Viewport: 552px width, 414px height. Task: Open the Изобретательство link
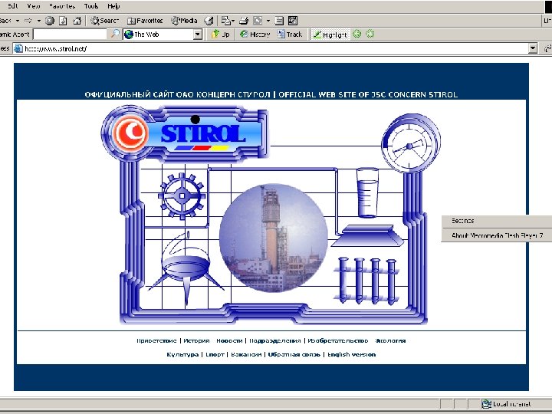[338, 340]
